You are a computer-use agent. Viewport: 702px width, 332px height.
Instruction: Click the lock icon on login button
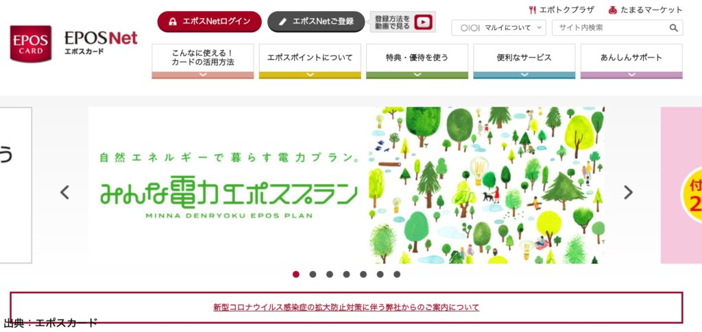point(173,21)
